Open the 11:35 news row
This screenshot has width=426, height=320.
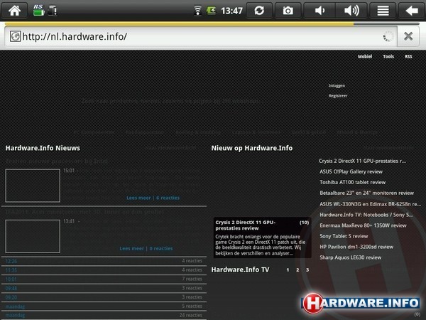coord(104,270)
